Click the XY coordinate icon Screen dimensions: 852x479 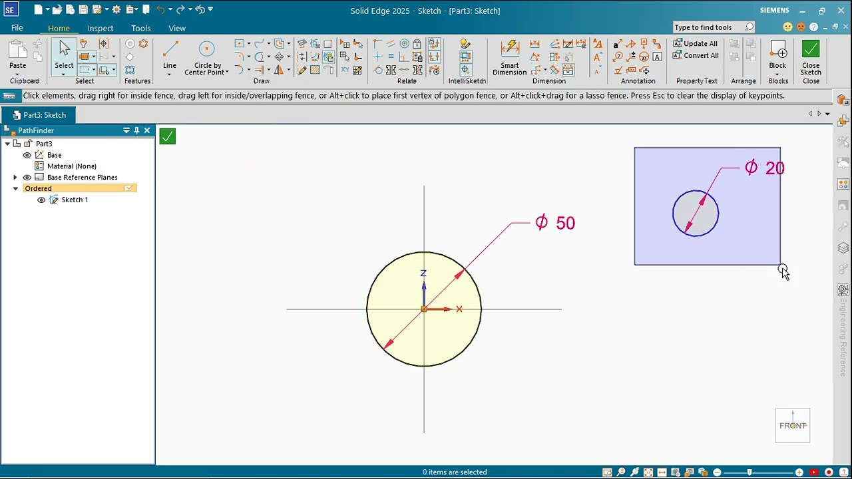tap(345, 70)
